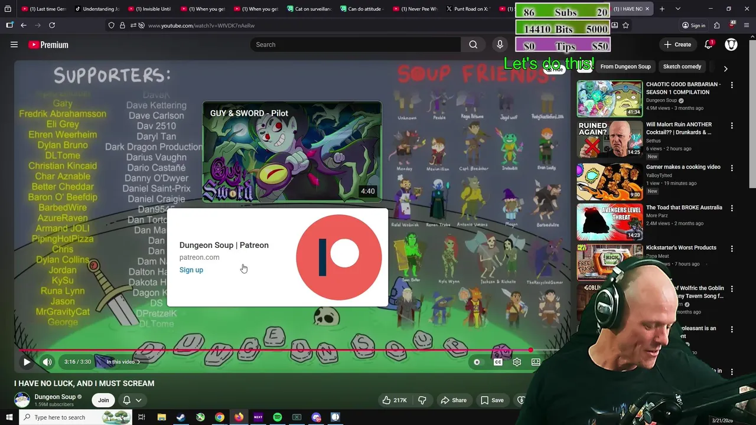Bookmark this page with the star icon
Screen dimensions: 756x425
[625, 25]
